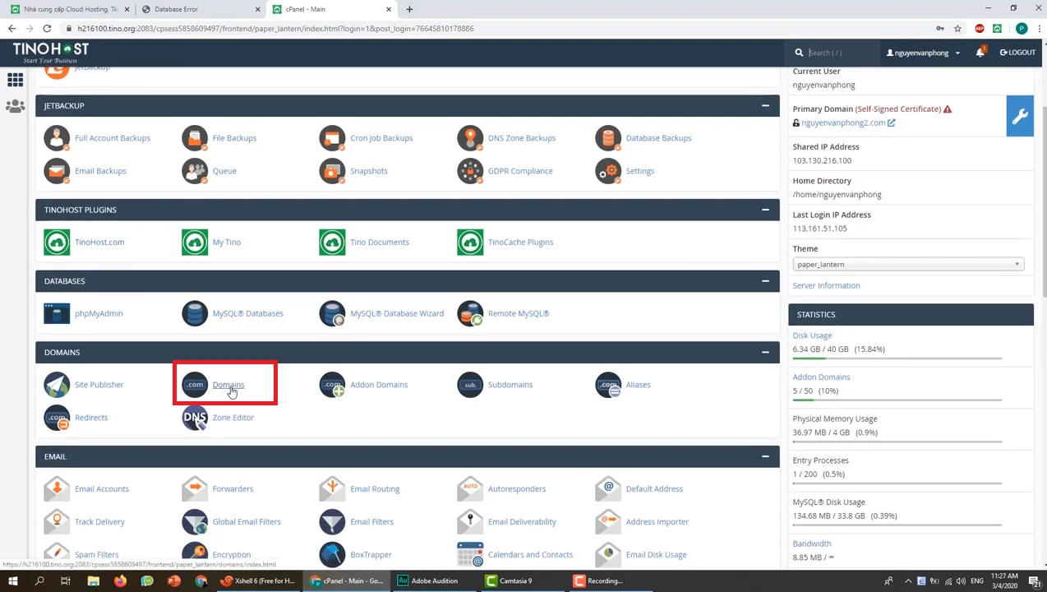
Task: Open DNS Zone Editor icon
Action: coord(195,418)
